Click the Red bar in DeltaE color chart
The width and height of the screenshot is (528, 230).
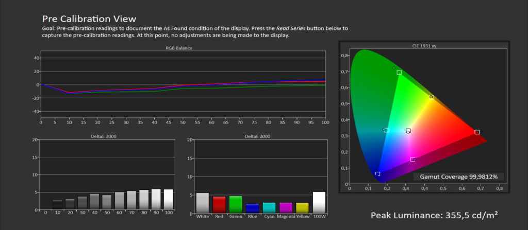220,204
